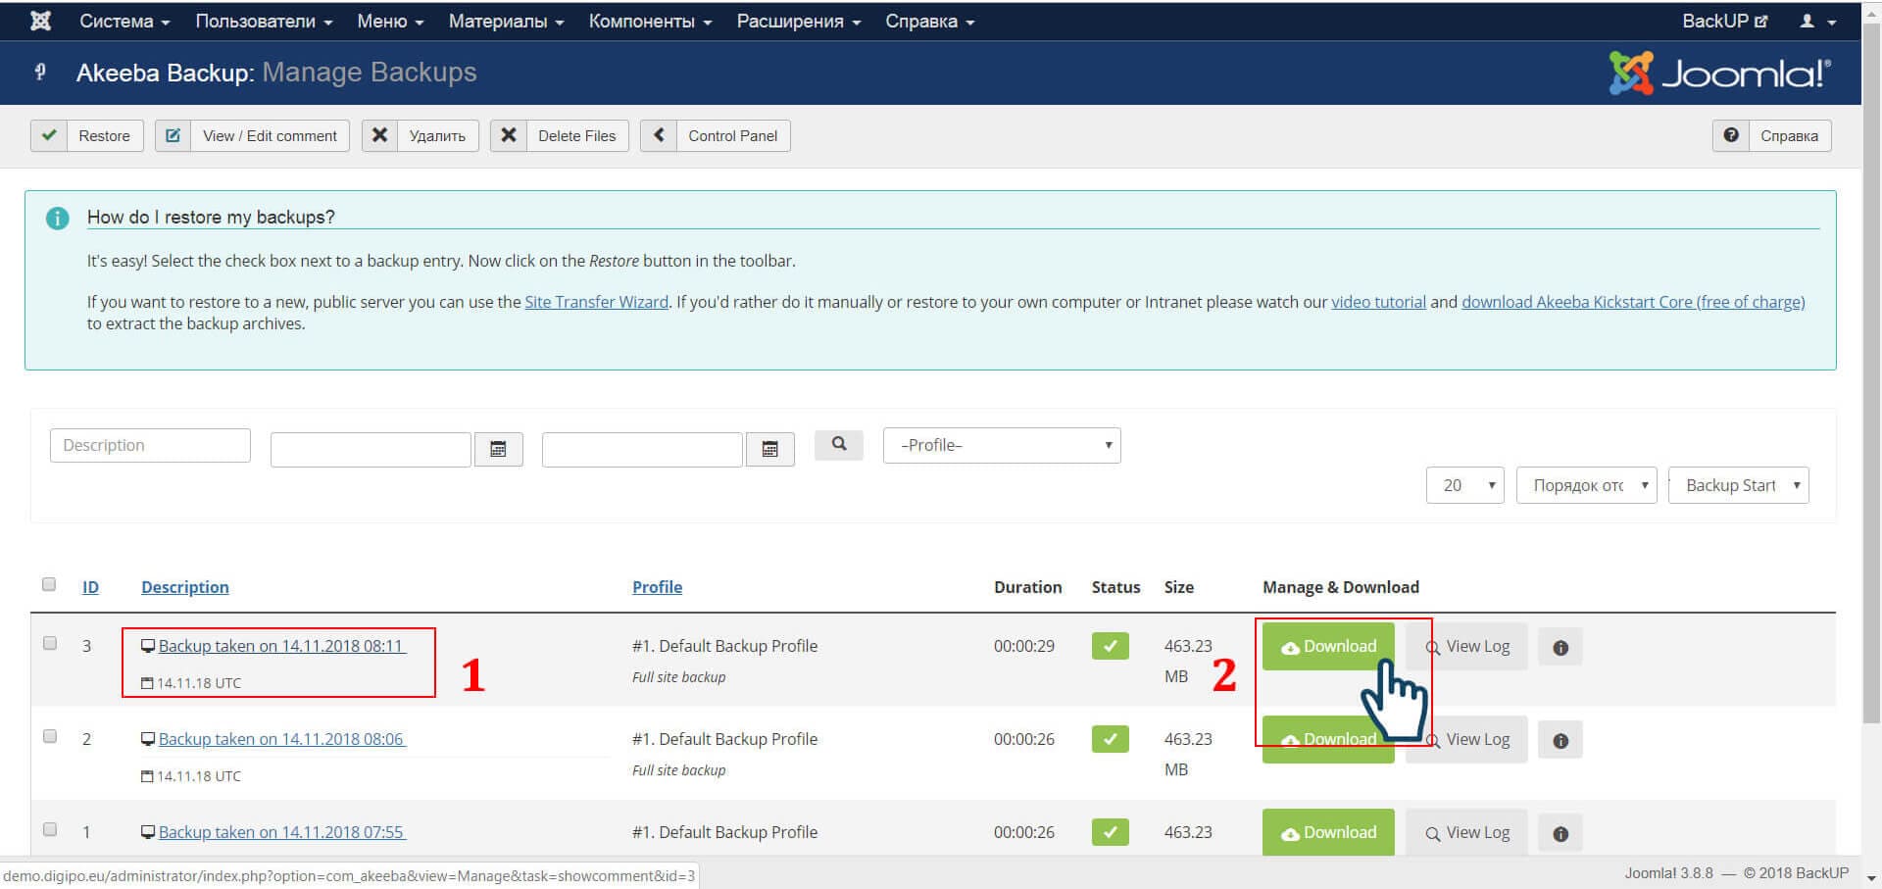Follow the Site Transfer Wizard link
The image size is (1882, 889).
tap(596, 302)
